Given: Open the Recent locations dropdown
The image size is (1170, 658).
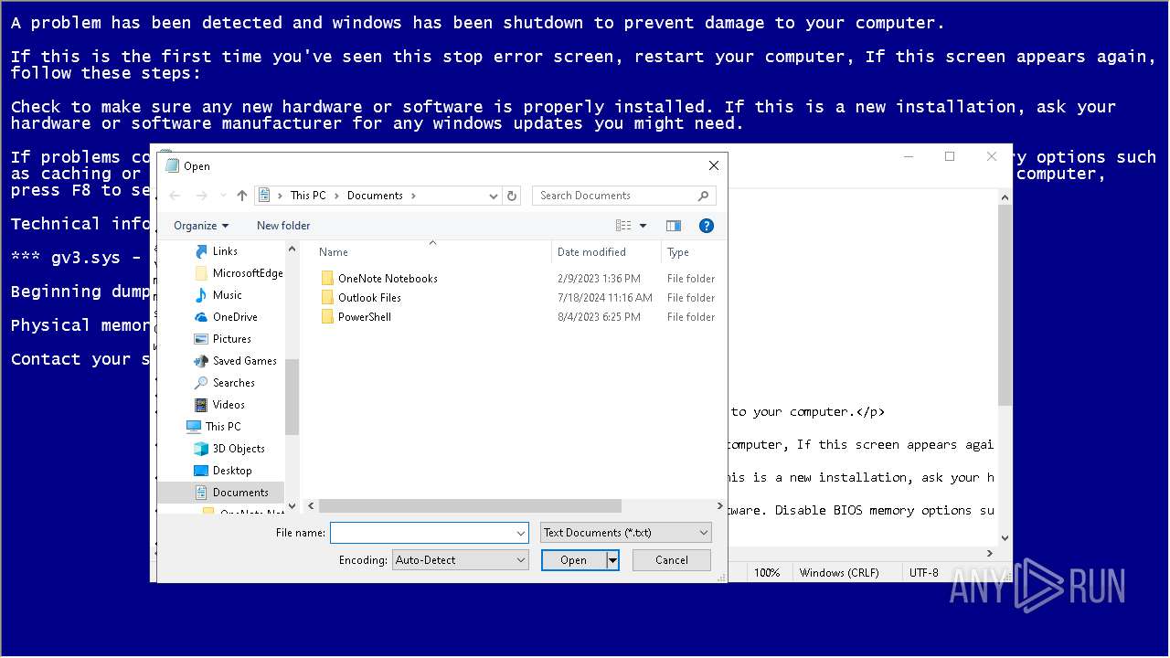Looking at the screenshot, I should pos(222,196).
